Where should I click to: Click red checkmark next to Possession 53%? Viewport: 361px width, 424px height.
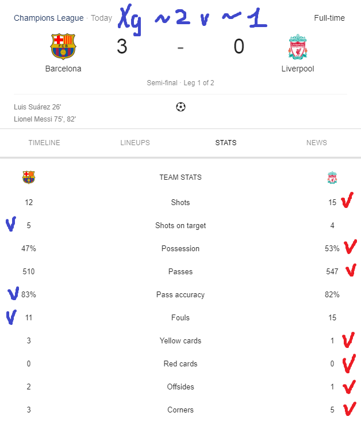tap(351, 247)
